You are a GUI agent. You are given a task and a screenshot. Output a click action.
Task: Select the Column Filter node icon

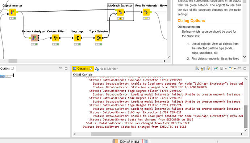pos(56,38)
